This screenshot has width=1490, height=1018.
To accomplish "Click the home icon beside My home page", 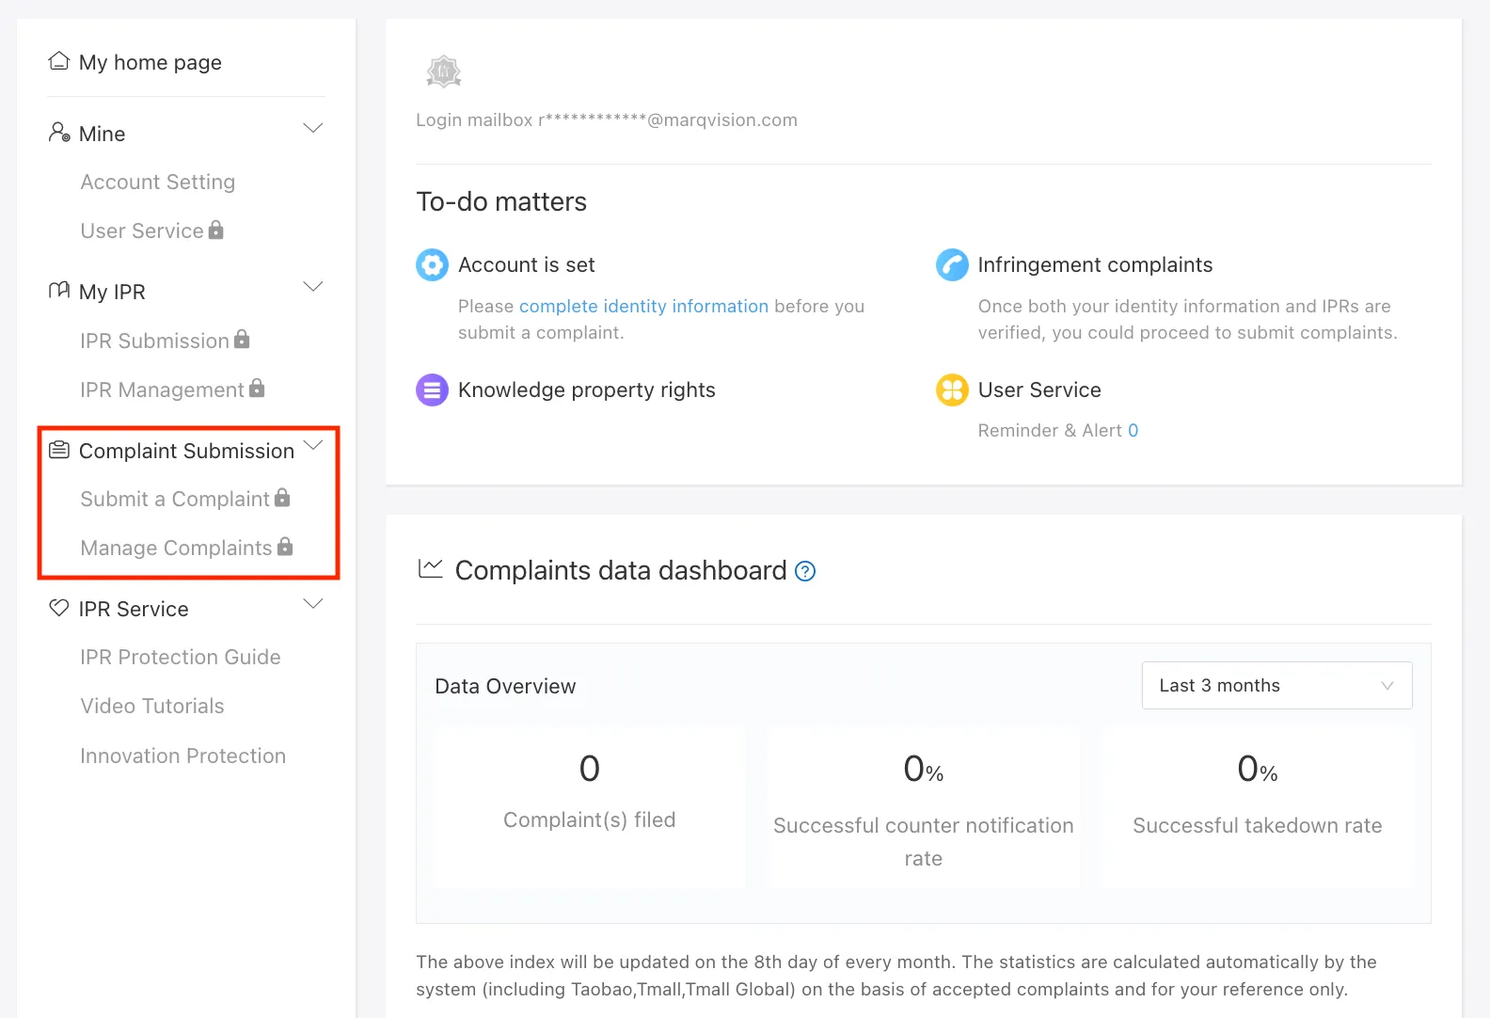I will pyautogui.click(x=59, y=61).
